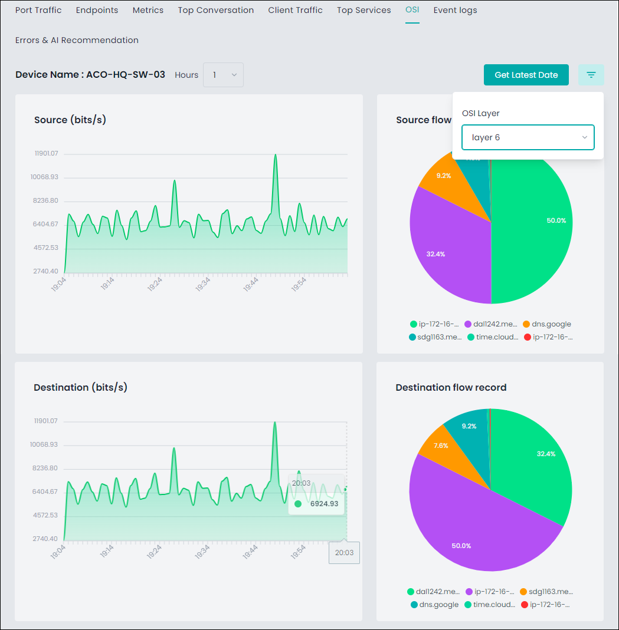Open Event logs tab
The width and height of the screenshot is (619, 630).
(456, 10)
